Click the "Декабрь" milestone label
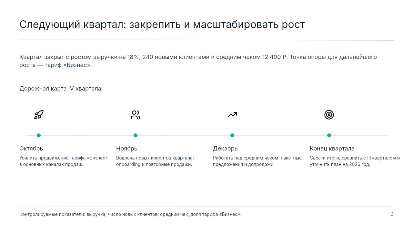Viewport: 413px width, 232px height. pos(225,149)
